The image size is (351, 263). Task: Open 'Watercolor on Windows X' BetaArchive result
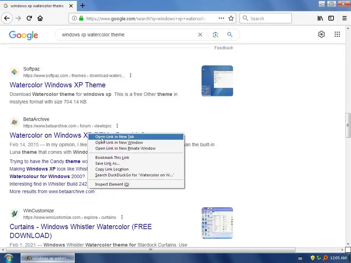click(x=49, y=135)
